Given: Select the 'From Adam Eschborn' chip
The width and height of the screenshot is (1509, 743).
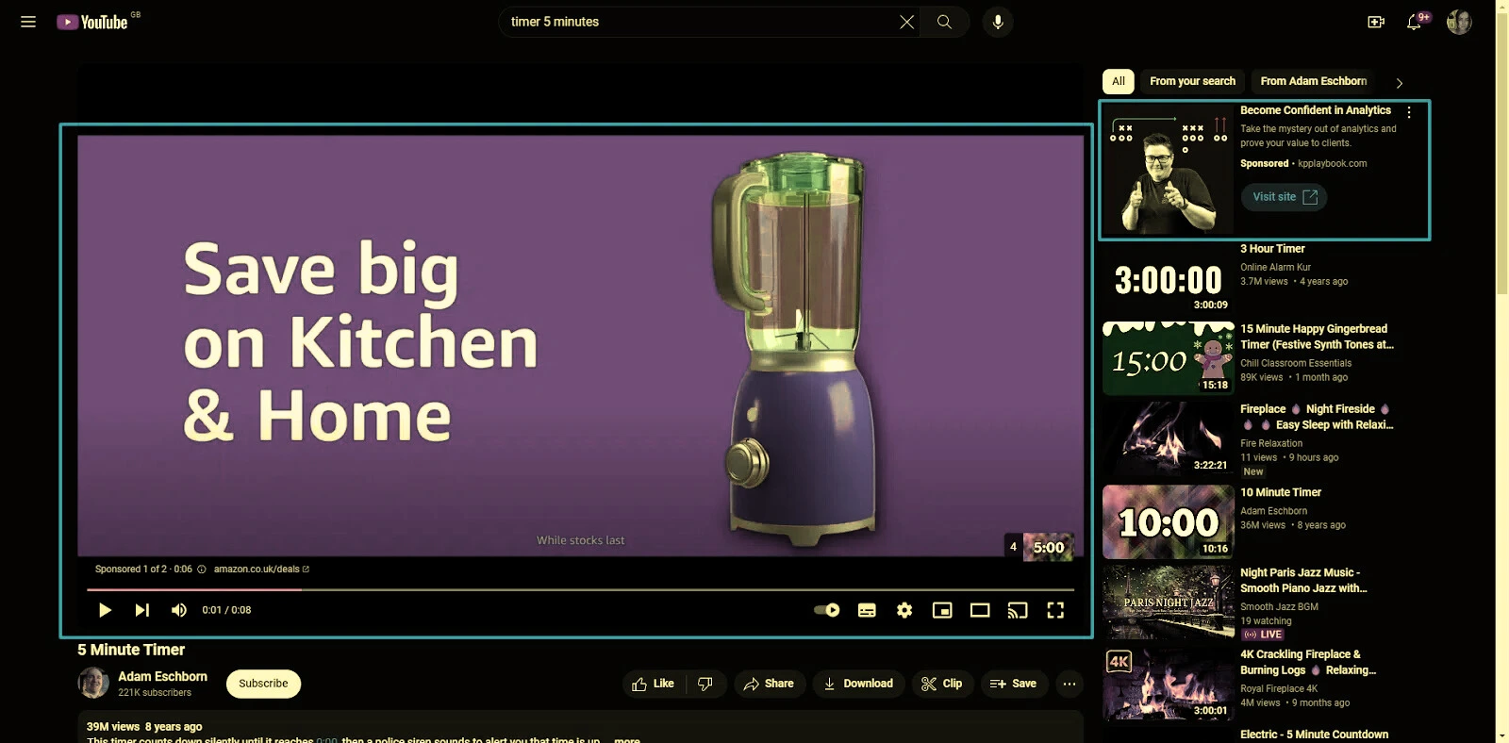Looking at the screenshot, I should (1313, 81).
